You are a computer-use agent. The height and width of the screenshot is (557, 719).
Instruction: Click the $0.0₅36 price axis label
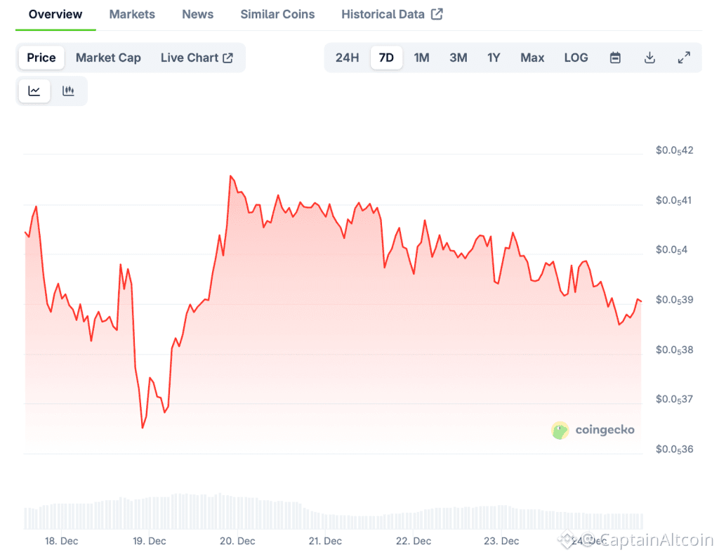tap(675, 450)
